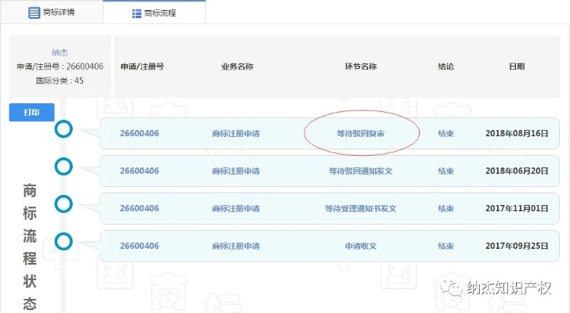Click the 环节名称 column header
The height and width of the screenshot is (313, 570).
(360, 67)
